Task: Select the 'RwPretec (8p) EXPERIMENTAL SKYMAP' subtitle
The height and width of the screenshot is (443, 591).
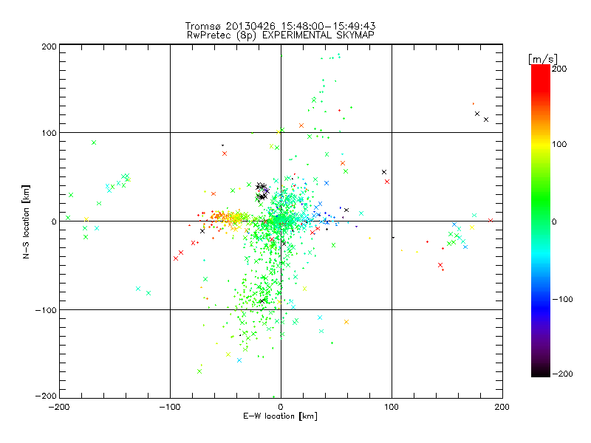Action: pos(281,35)
